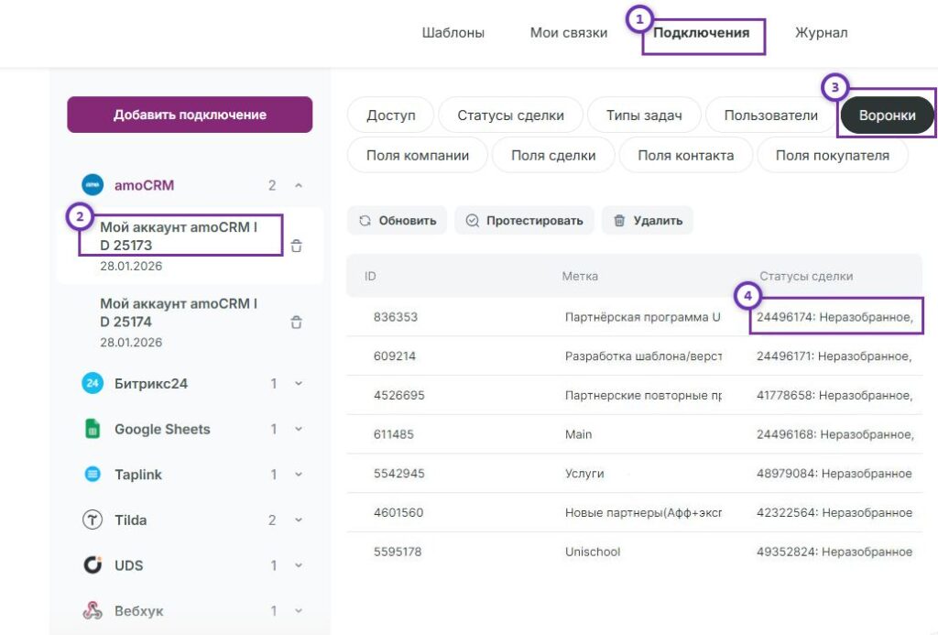Click table cell ID 4526695

(x=399, y=395)
